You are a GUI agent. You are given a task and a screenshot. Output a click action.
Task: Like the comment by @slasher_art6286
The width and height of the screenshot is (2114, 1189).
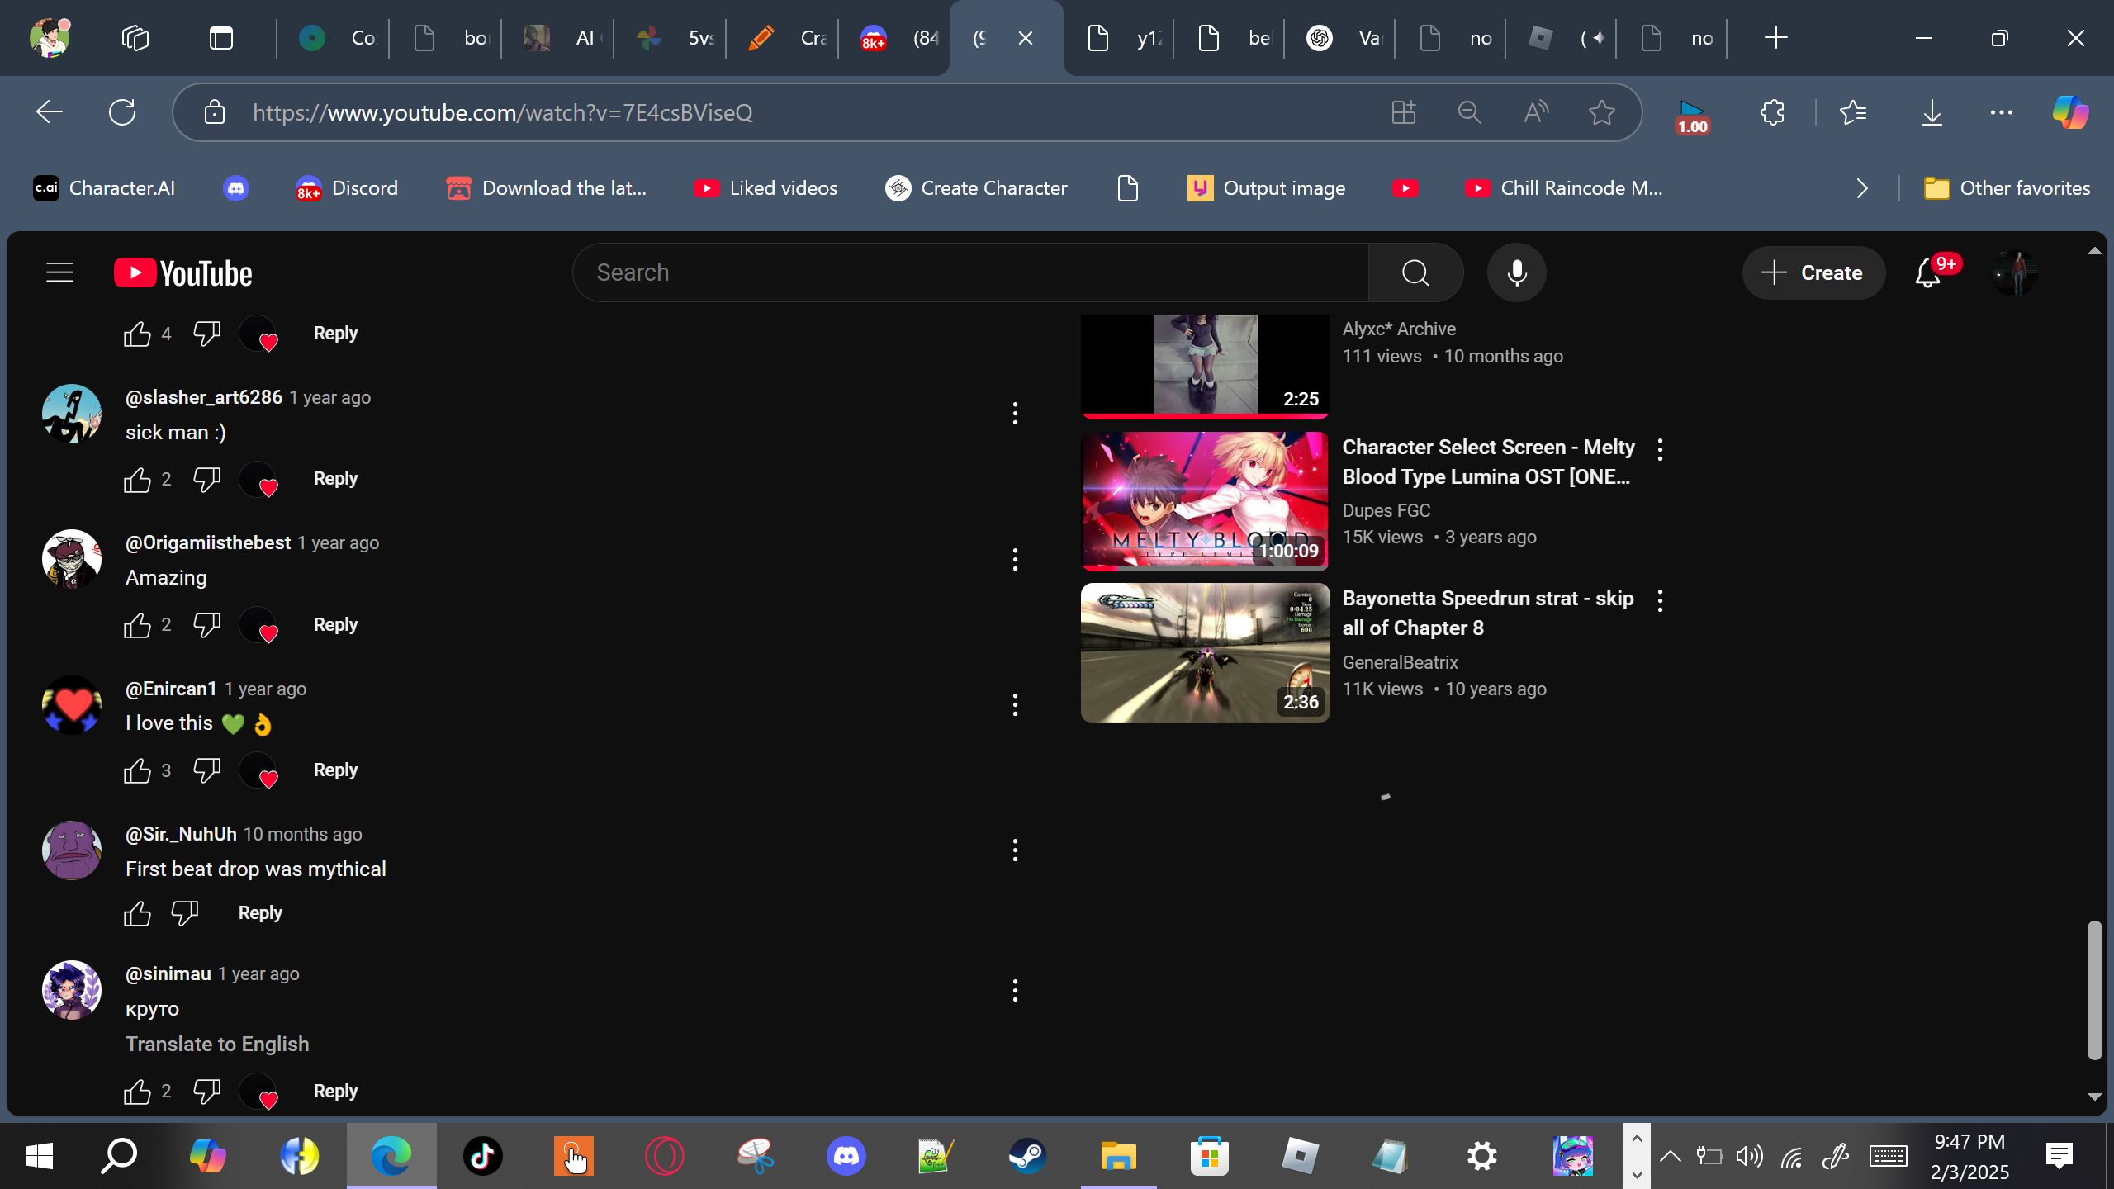point(137,480)
